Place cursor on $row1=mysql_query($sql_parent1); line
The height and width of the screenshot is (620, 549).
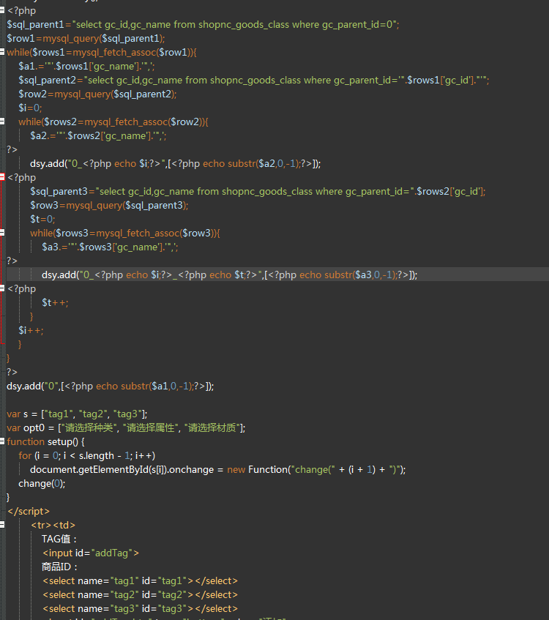pos(86,38)
